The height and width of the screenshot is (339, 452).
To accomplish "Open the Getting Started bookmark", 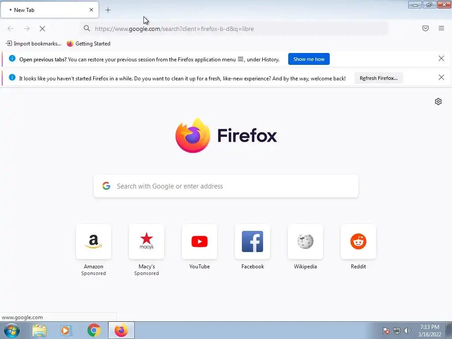I will 88,44.
